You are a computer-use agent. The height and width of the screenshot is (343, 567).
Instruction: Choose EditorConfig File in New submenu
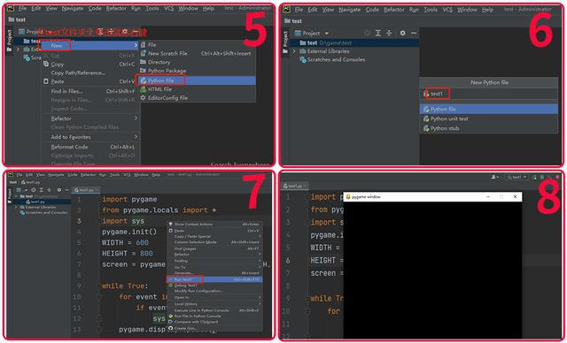[197, 98]
